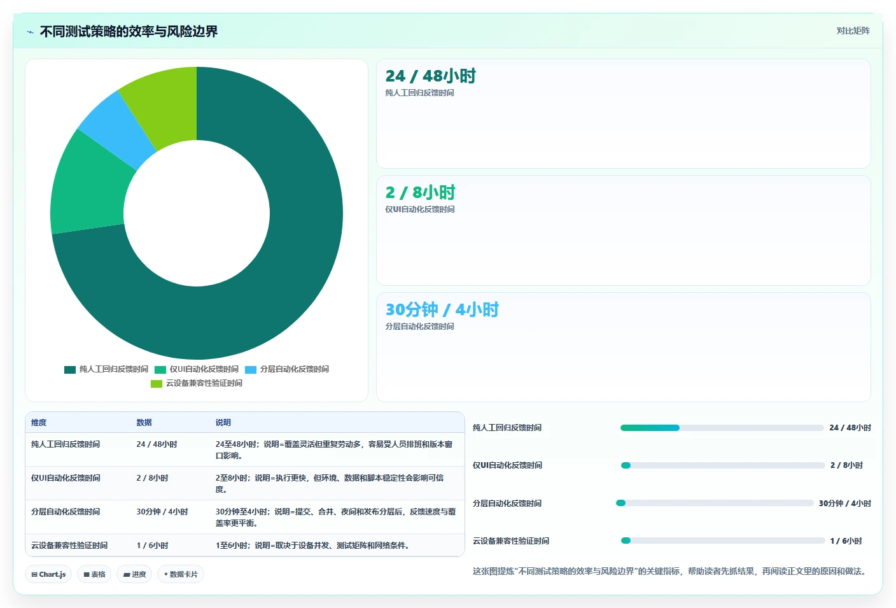Click progress value label 1 / 6小时

click(846, 541)
